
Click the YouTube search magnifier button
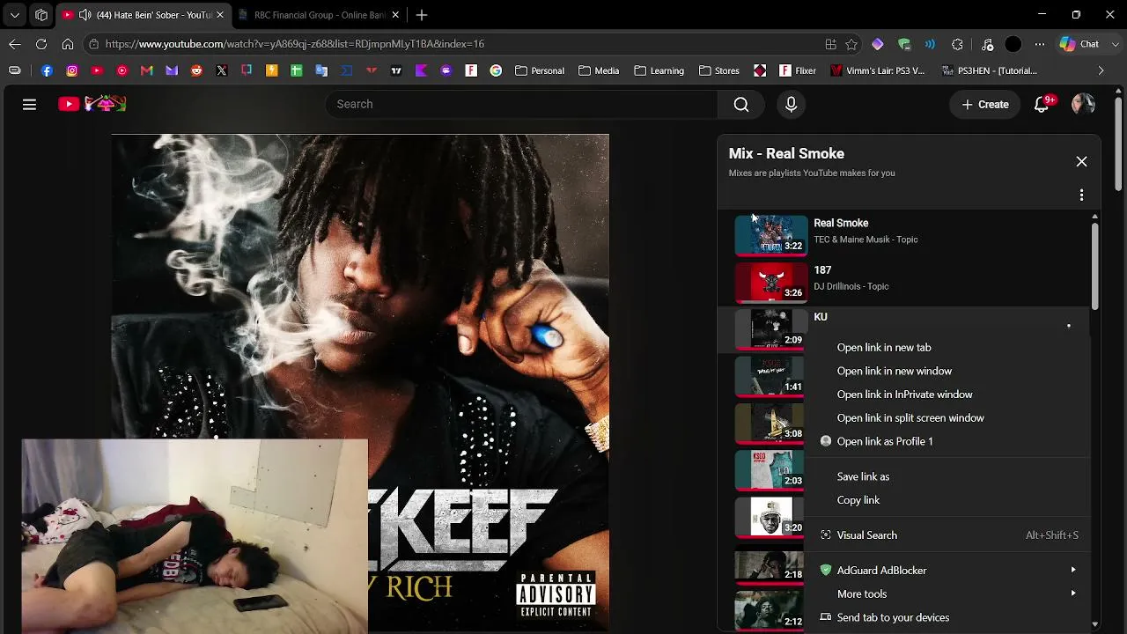(x=741, y=104)
